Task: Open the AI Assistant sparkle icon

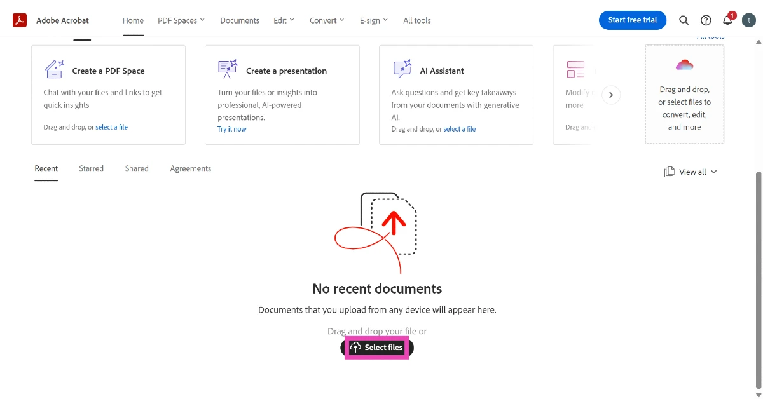Action: coord(401,68)
